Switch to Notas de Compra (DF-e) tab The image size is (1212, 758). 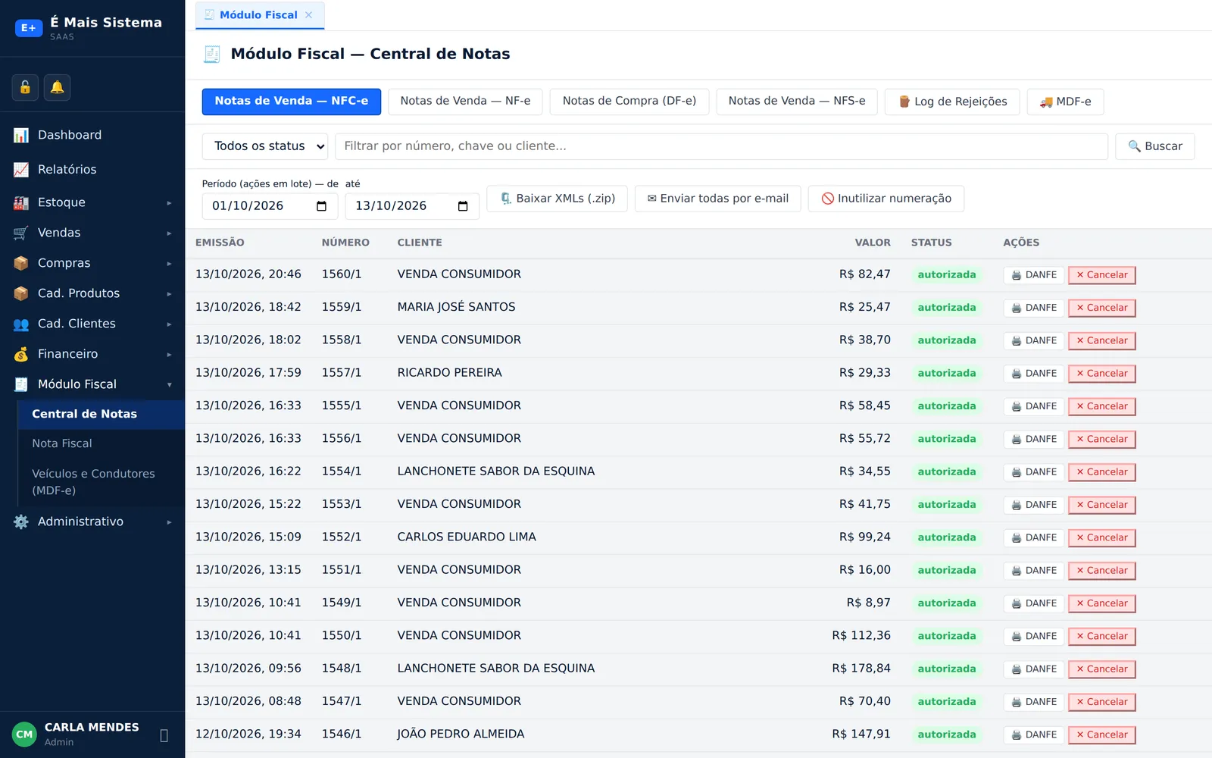click(629, 102)
